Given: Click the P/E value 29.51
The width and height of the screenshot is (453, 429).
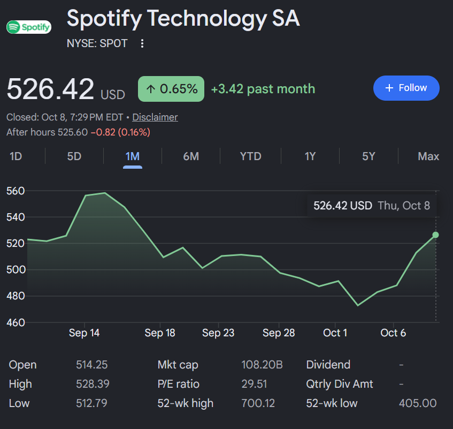Looking at the screenshot, I should [254, 384].
